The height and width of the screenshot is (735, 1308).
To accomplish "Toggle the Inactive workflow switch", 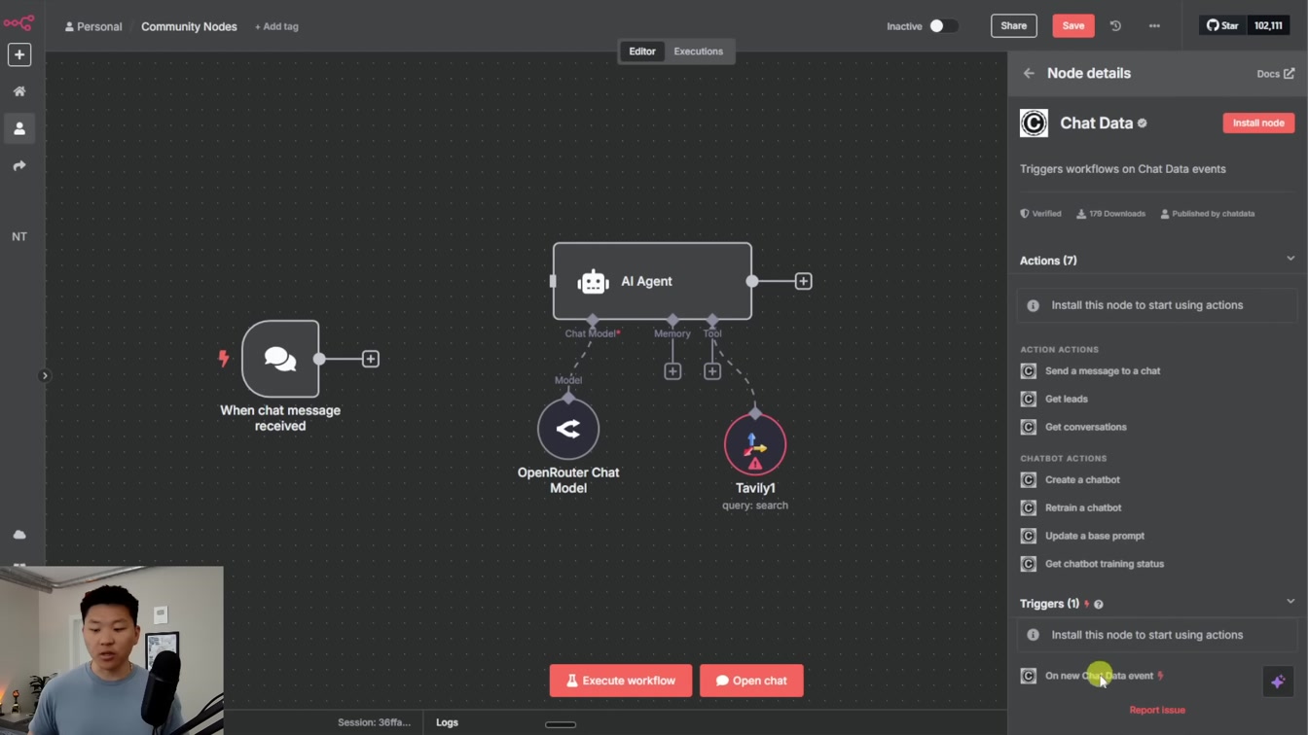I will point(943,26).
